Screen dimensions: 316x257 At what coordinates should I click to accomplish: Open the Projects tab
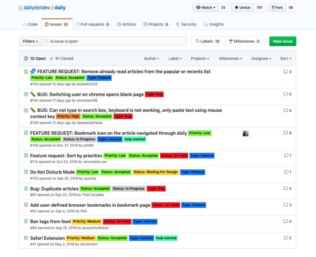(x=156, y=24)
